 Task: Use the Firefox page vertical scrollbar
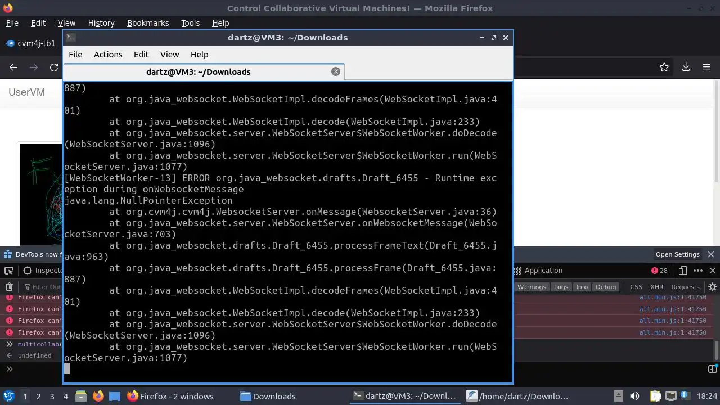pyautogui.click(x=717, y=130)
